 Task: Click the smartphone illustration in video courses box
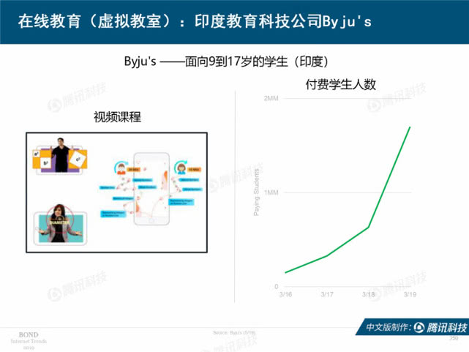[x=151, y=189]
